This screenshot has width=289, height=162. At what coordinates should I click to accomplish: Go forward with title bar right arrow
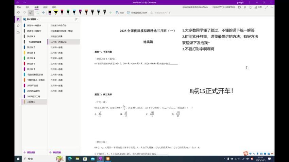(24, 2)
